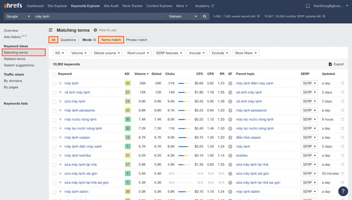Add 'vệ sinh máy lạnh' to list with plus

pyautogui.click(x=60, y=93)
